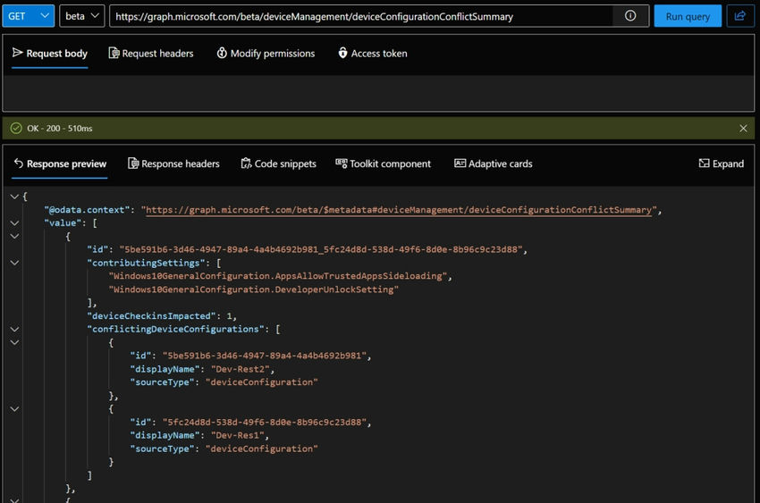Viewport: 760px width, 503px height.
Task: Open the beta version dropdown
Action: click(82, 16)
